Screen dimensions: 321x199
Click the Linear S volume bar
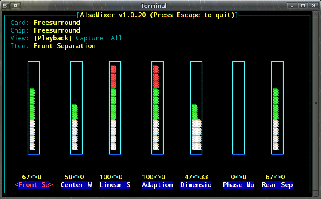[115, 108]
